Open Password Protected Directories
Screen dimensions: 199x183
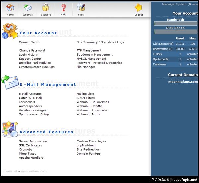tap(99, 63)
